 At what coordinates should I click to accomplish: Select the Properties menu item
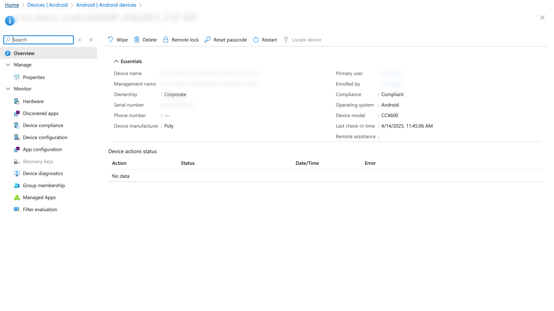tap(34, 77)
